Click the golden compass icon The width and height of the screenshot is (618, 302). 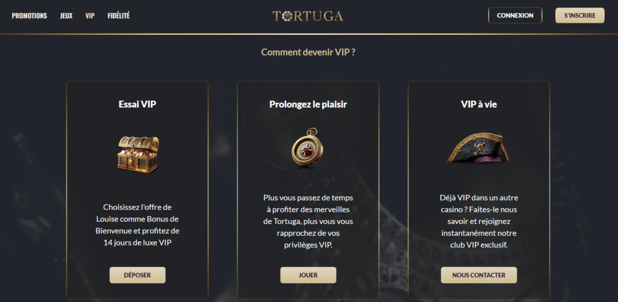click(308, 147)
